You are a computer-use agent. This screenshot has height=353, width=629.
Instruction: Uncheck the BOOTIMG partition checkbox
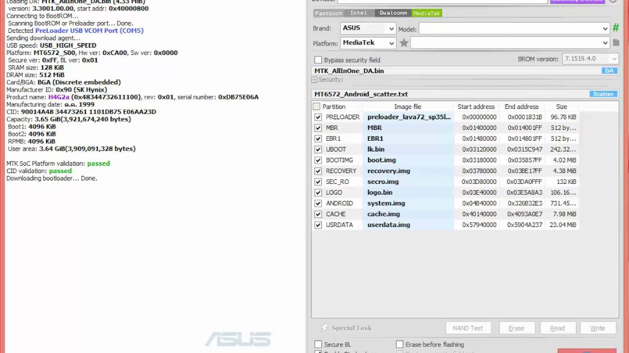318,160
